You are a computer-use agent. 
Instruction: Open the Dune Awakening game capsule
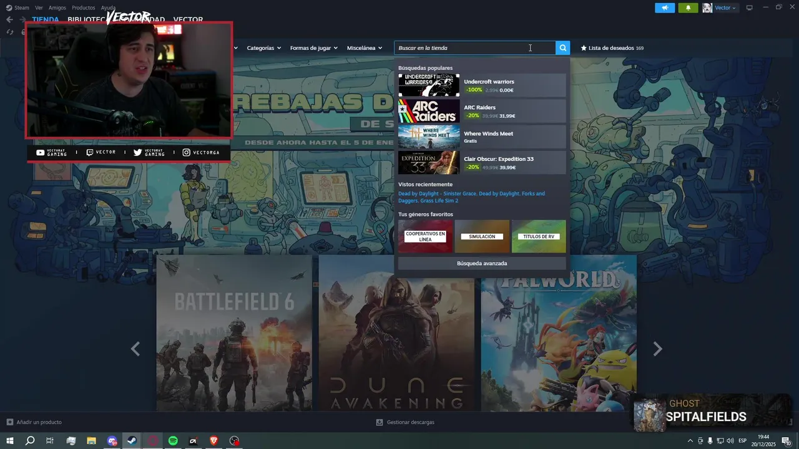tap(396, 333)
